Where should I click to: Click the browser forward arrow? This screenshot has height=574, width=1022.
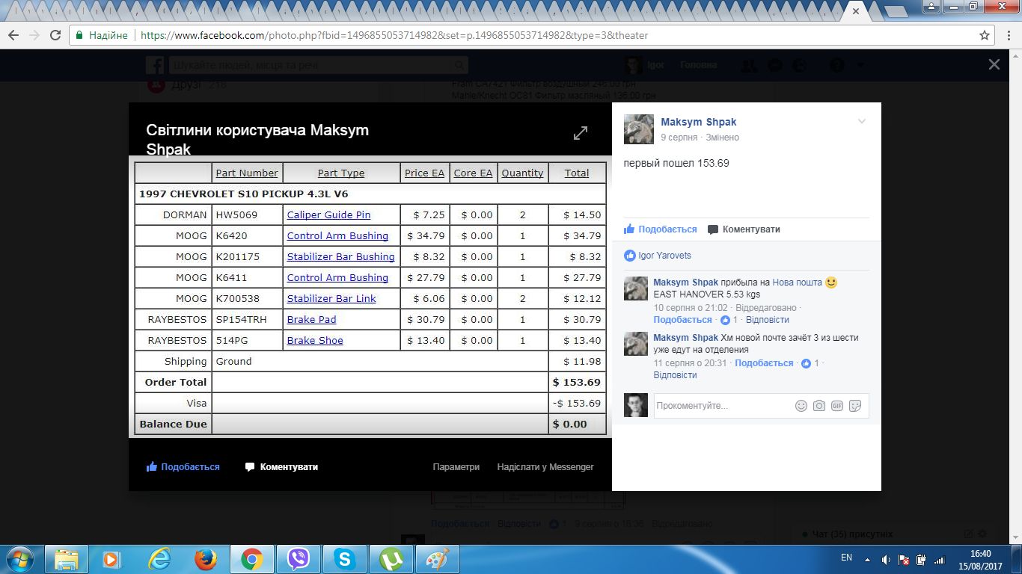pos(34,35)
